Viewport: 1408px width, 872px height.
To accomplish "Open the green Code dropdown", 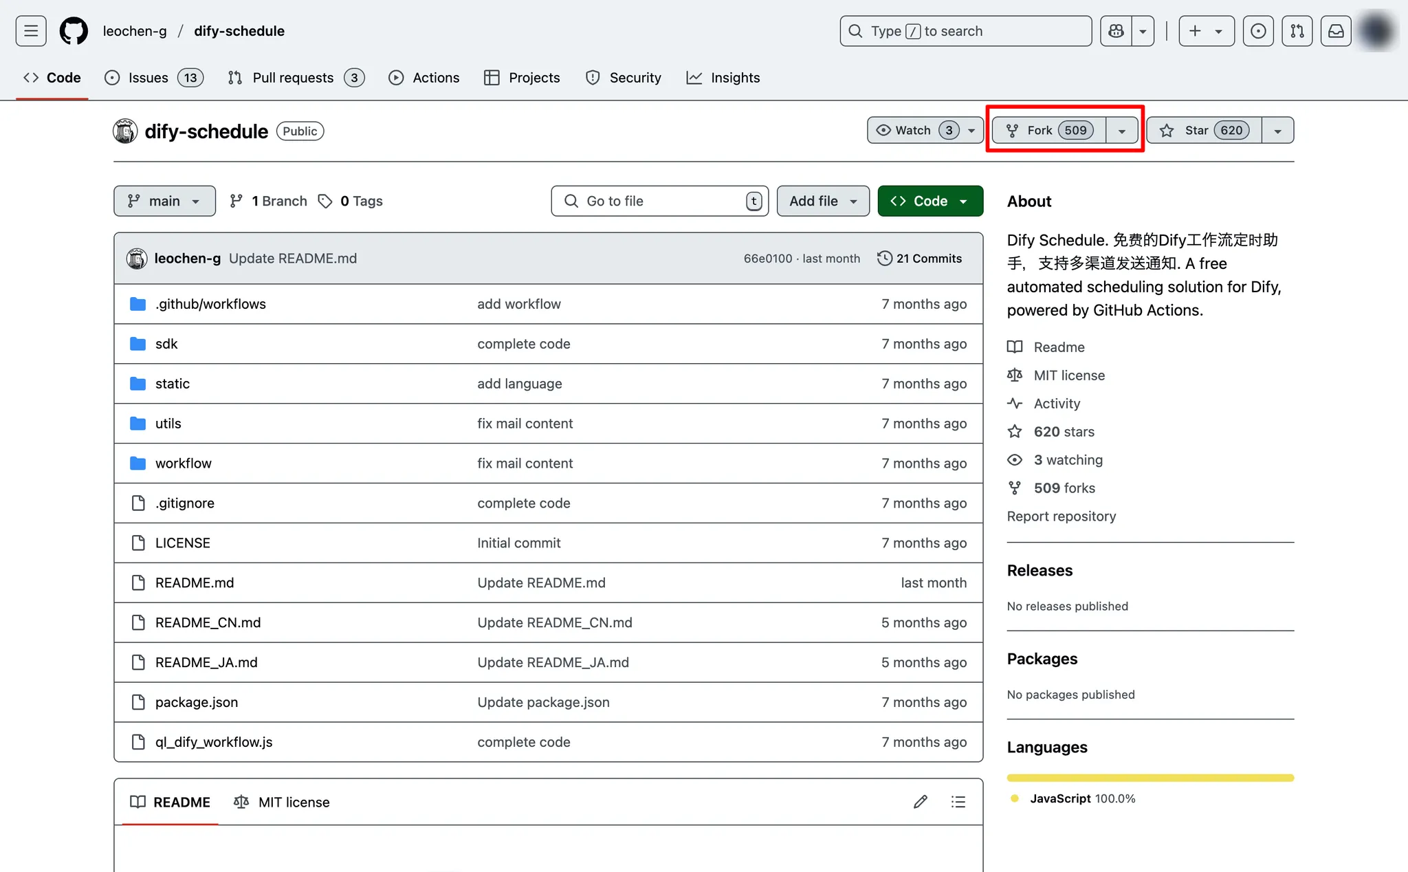I will click(x=930, y=201).
